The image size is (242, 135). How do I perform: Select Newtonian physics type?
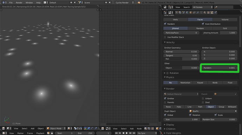pos(185,83)
